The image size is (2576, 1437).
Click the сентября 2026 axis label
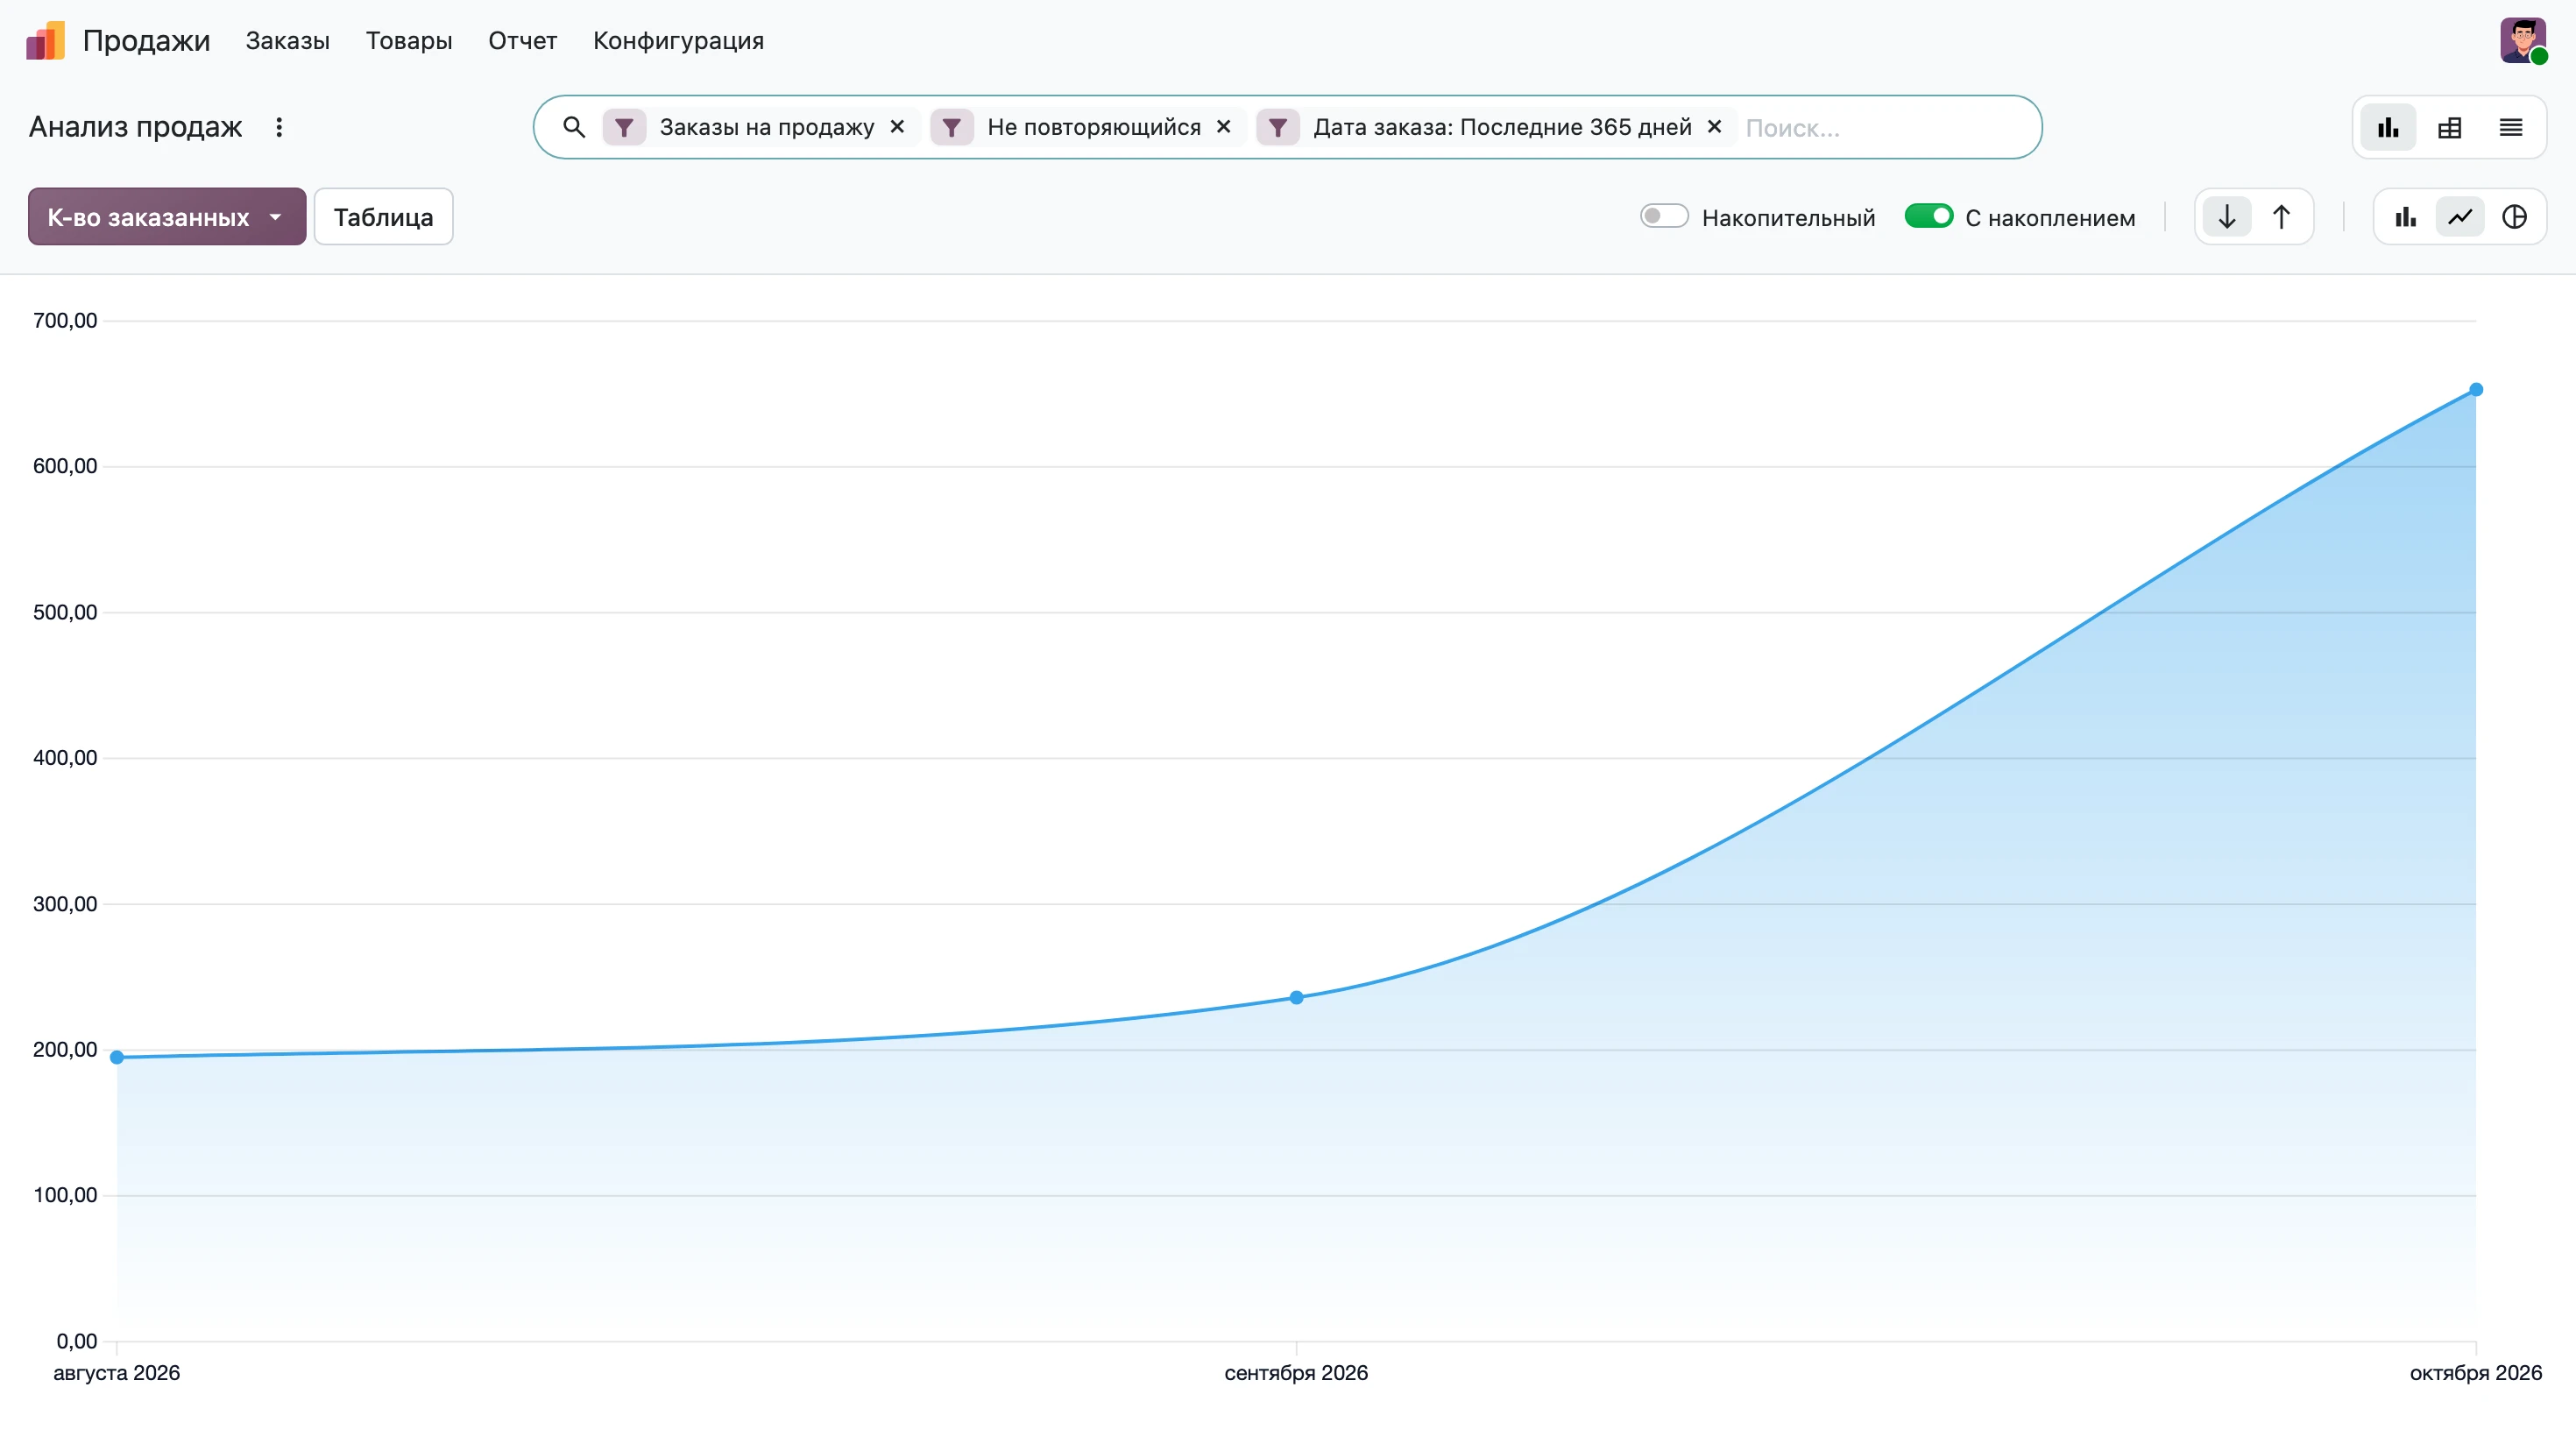[x=1296, y=1373]
